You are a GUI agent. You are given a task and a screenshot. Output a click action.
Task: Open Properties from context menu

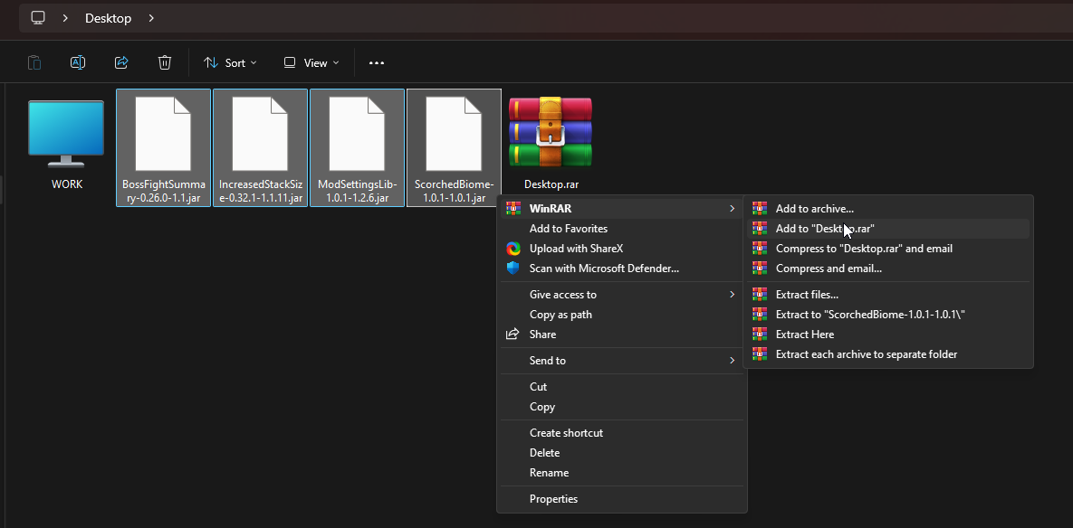click(x=553, y=499)
